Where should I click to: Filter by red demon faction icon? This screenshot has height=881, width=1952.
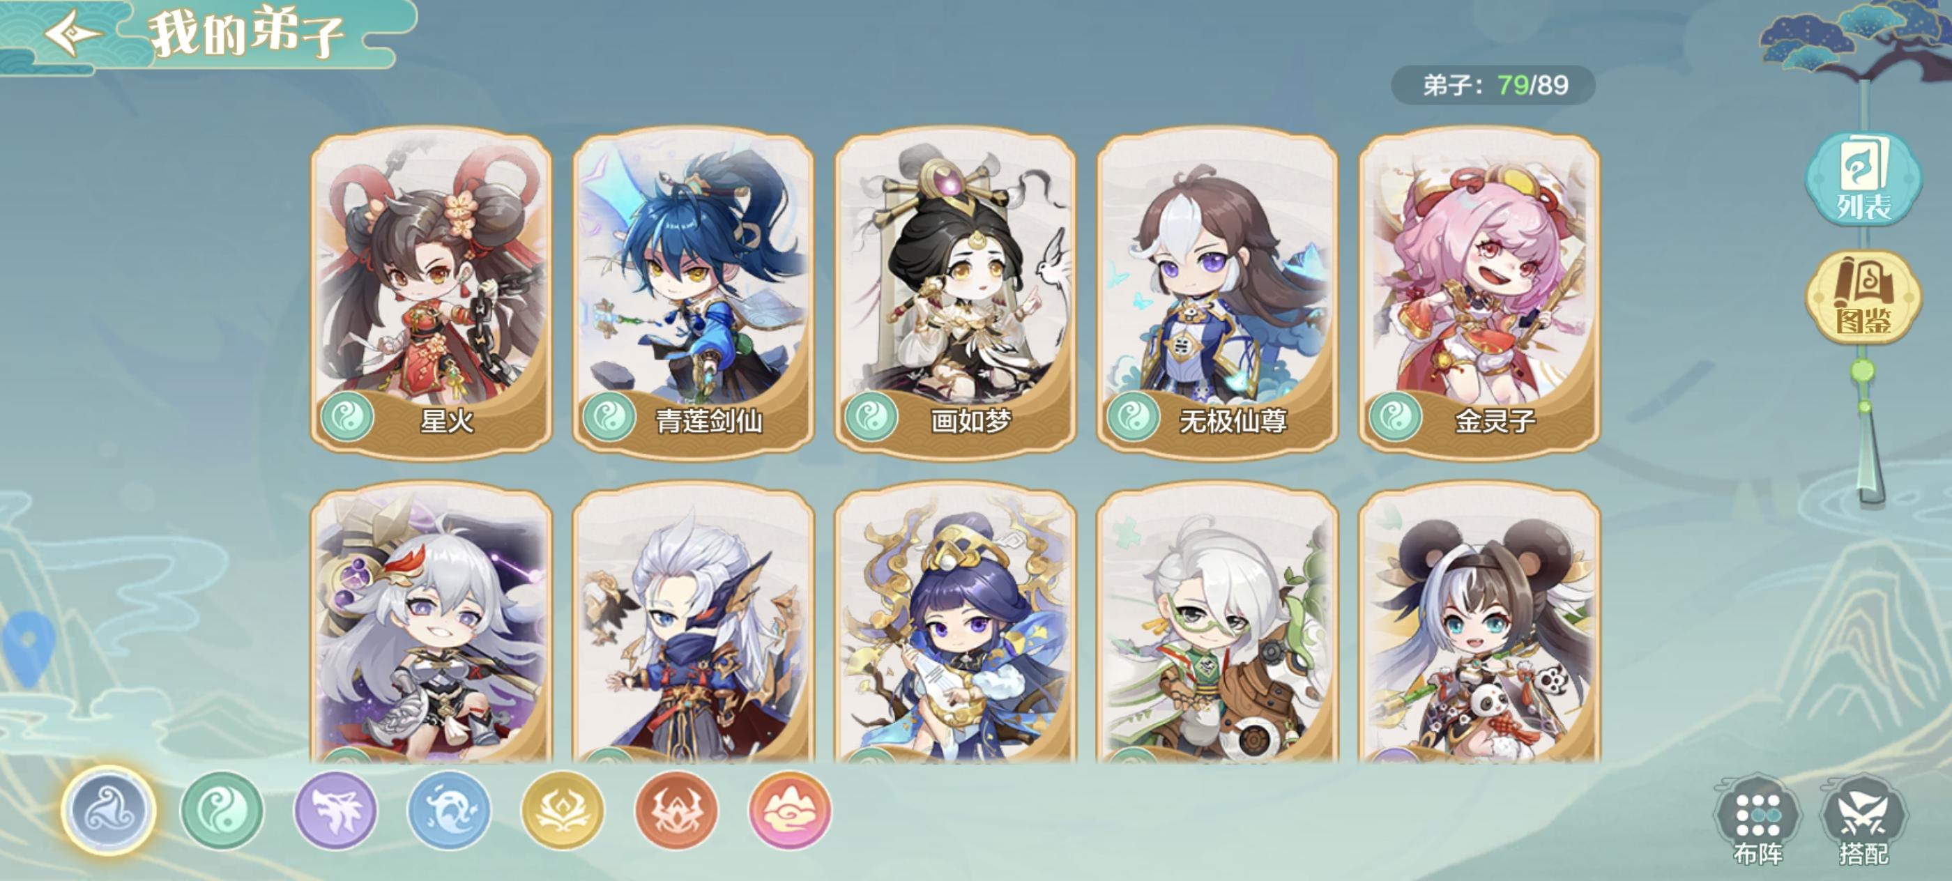[677, 811]
